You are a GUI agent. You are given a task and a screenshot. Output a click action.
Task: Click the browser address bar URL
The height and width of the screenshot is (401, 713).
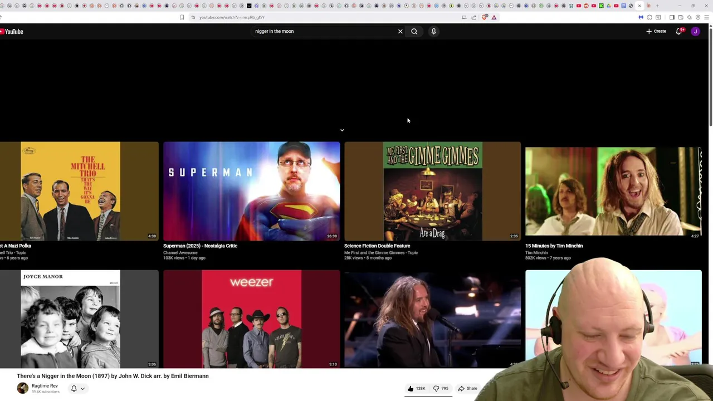(x=232, y=17)
